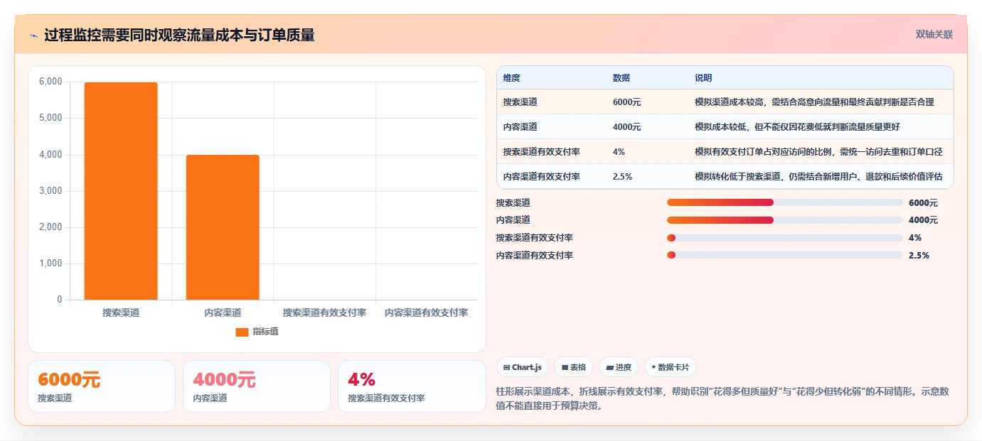982x441 pixels.
Task: Toggle the 指标值 legend item
Action: [257, 332]
